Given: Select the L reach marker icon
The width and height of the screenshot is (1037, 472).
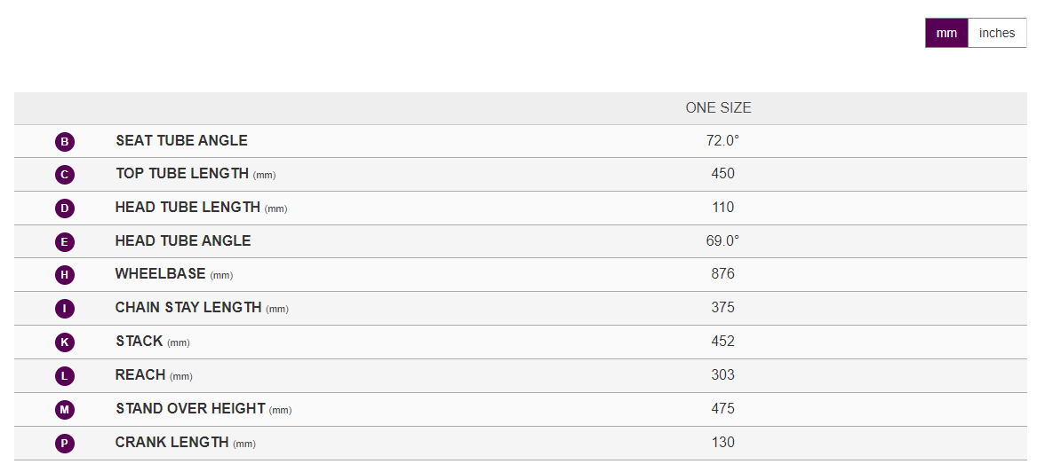Looking at the screenshot, I should (65, 376).
